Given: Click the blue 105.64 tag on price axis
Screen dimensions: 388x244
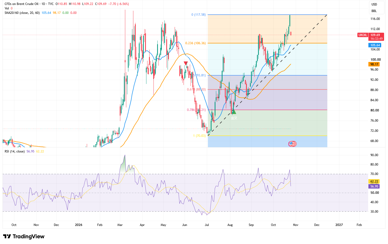Looking at the screenshot, I should [x=375, y=45].
